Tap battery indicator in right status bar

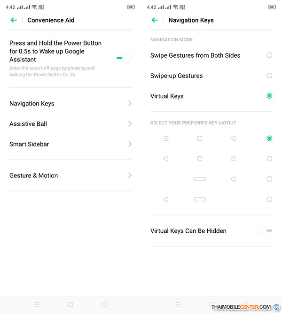coord(272,7)
